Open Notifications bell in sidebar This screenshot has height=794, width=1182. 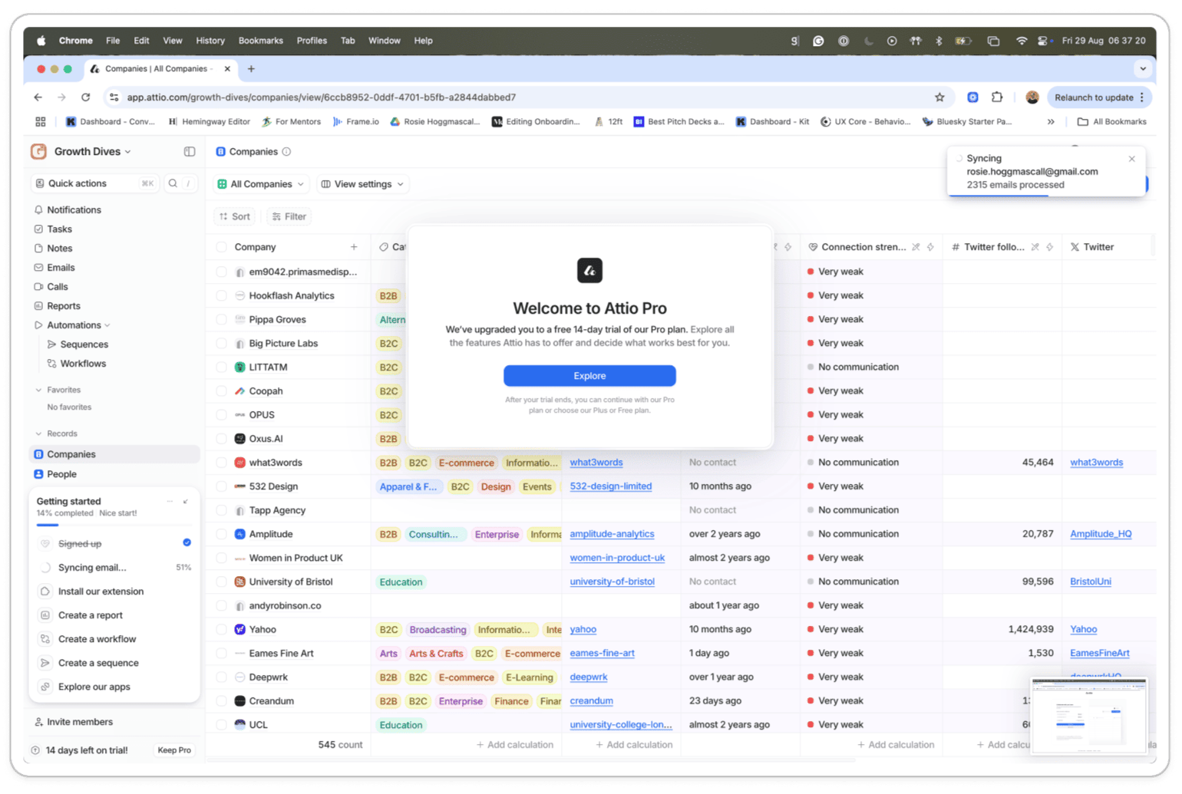pyautogui.click(x=74, y=210)
